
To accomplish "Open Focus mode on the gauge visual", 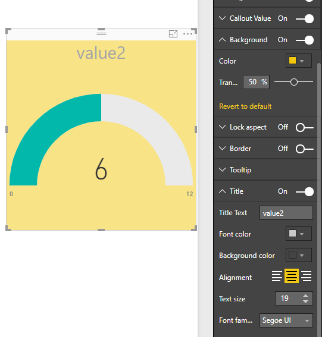I will click(173, 34).
